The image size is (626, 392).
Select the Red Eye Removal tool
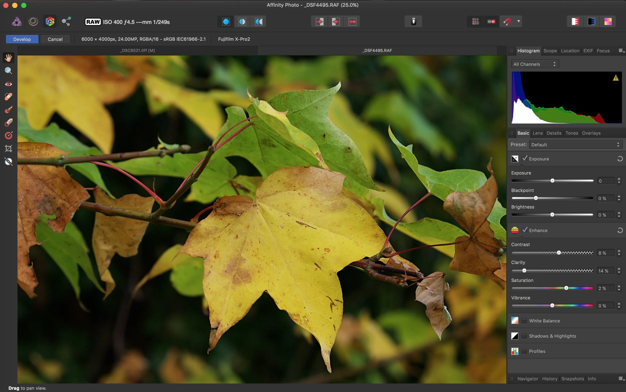(8, 84)
